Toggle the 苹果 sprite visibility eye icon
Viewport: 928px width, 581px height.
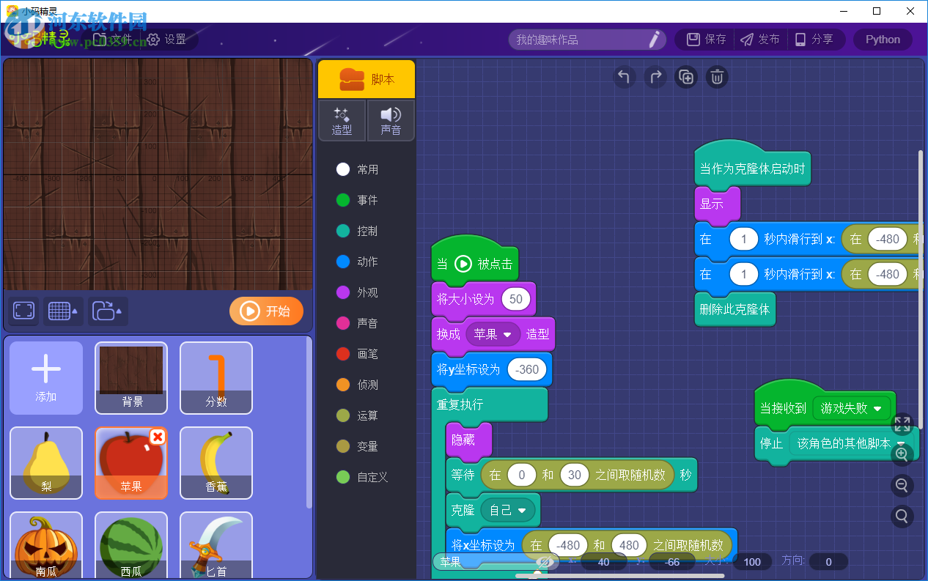click(543, 561)
